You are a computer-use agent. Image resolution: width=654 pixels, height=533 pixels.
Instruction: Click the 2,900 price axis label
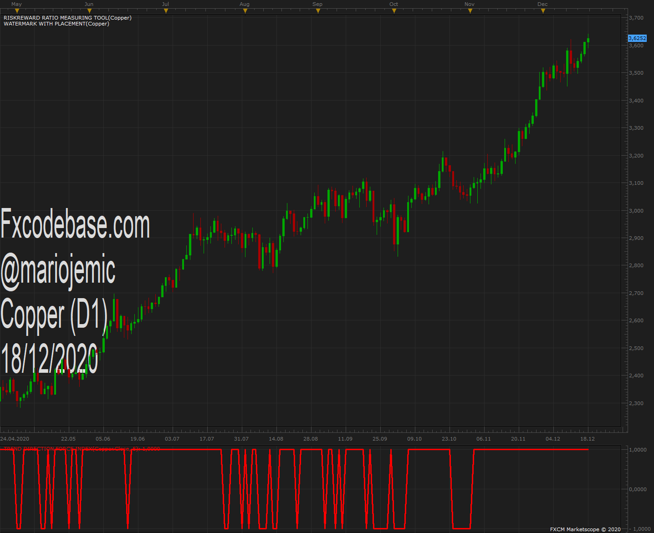point(636,238)
